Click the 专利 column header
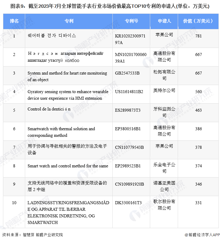This screenshot has width=220, height=241. coord(69,21)
